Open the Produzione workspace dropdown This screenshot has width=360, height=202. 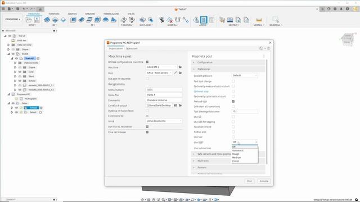click(x=13, y=19)
